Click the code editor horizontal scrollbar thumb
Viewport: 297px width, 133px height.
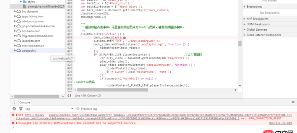[x=112, y=90]
